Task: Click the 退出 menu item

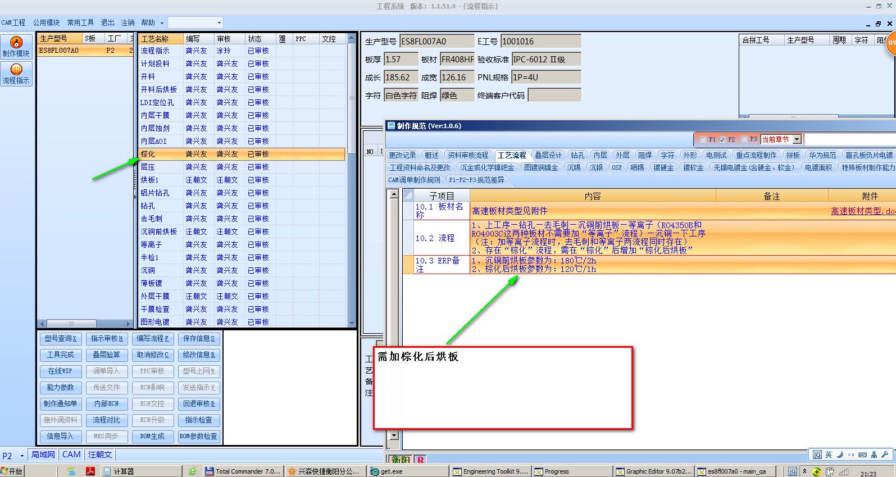Action: [107, 22]
